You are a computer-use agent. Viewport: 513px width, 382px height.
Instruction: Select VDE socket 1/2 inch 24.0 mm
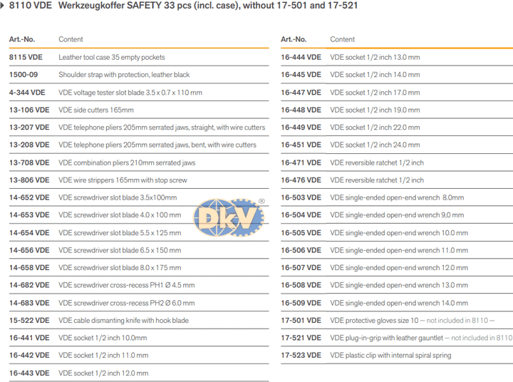click(x=375, y=145)
